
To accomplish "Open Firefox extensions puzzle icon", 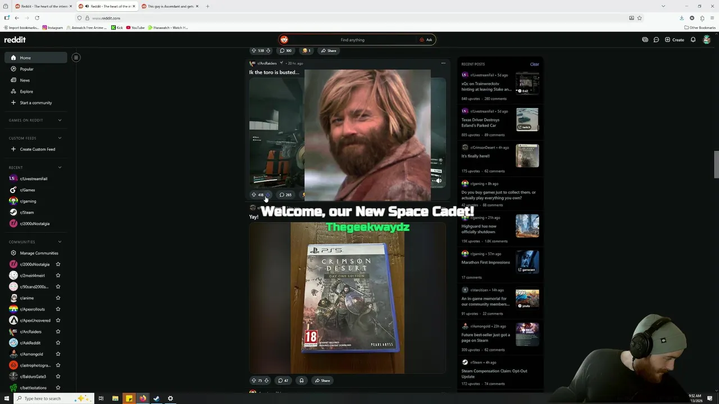I will [702, 18].
